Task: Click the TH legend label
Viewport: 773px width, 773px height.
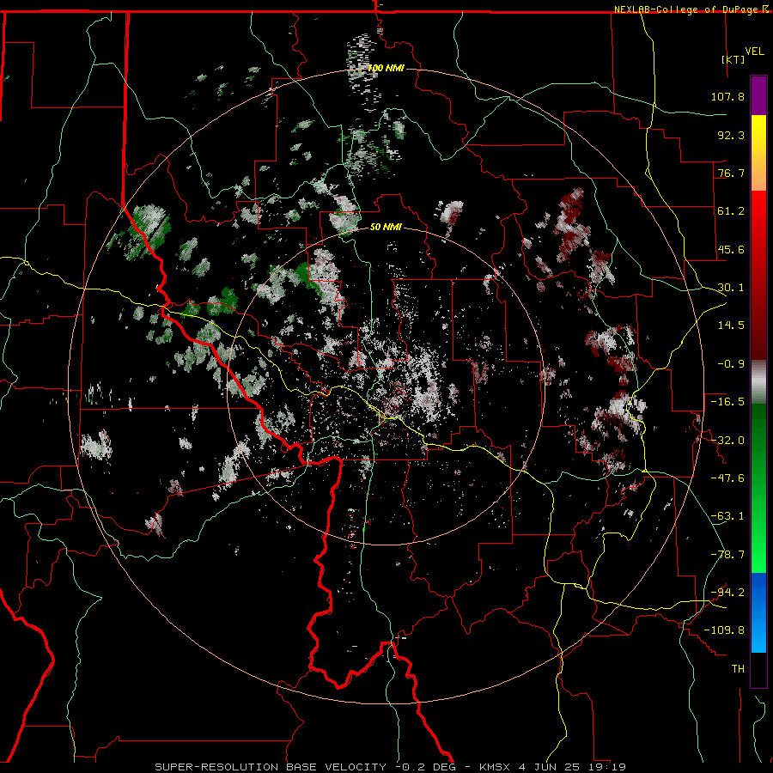Action: (738, 669)
